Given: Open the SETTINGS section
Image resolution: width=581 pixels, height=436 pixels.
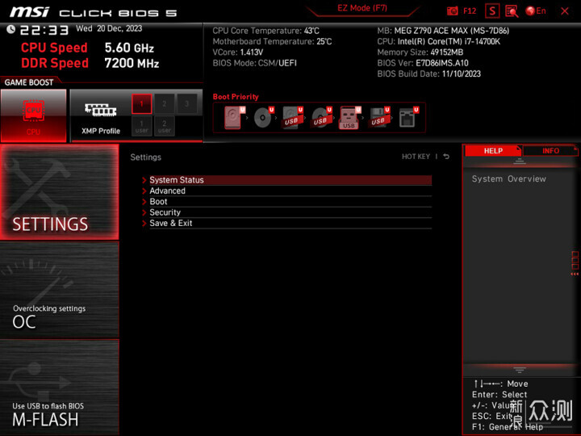Looking at the screenshot, I should click(59, 191).
